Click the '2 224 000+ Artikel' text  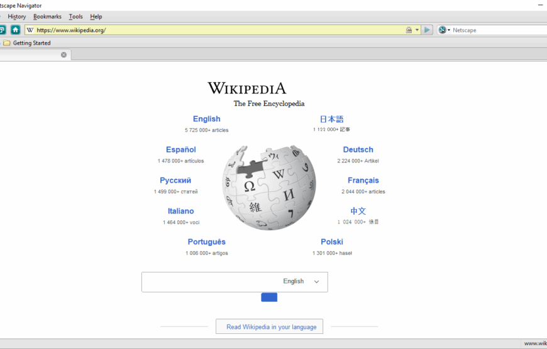(x=358, y=161)
